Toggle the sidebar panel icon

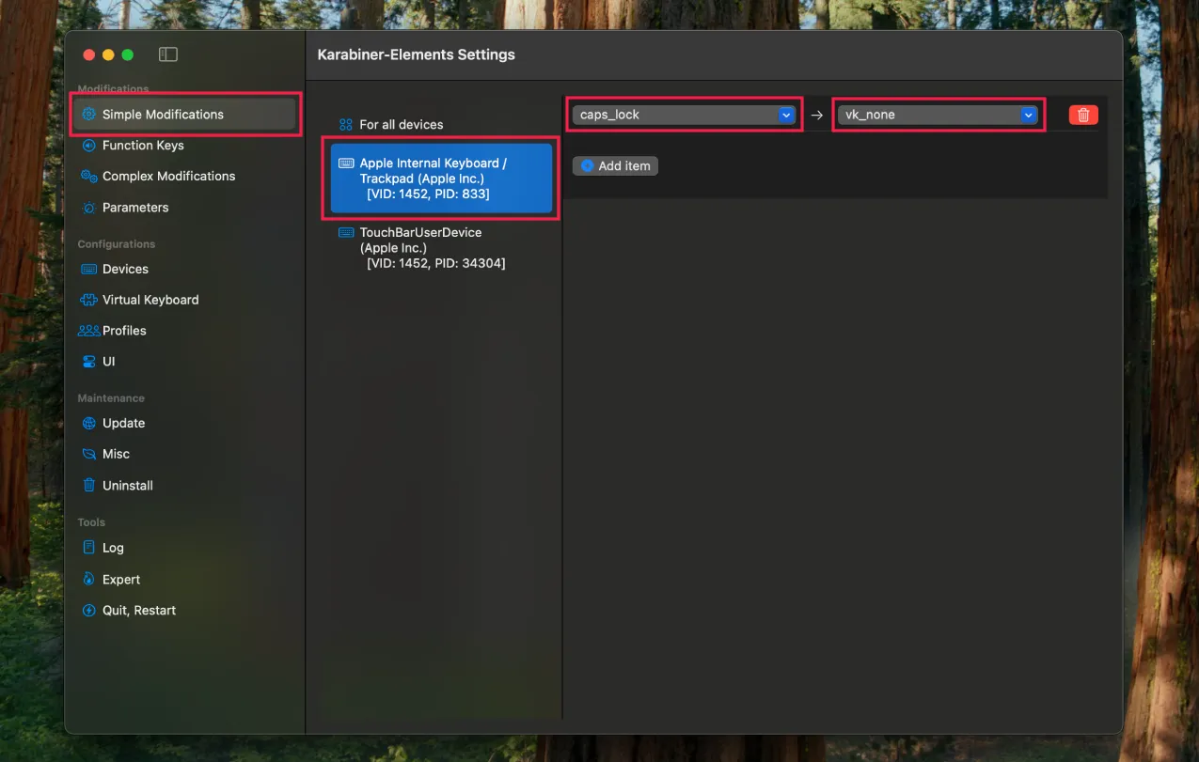168,54
